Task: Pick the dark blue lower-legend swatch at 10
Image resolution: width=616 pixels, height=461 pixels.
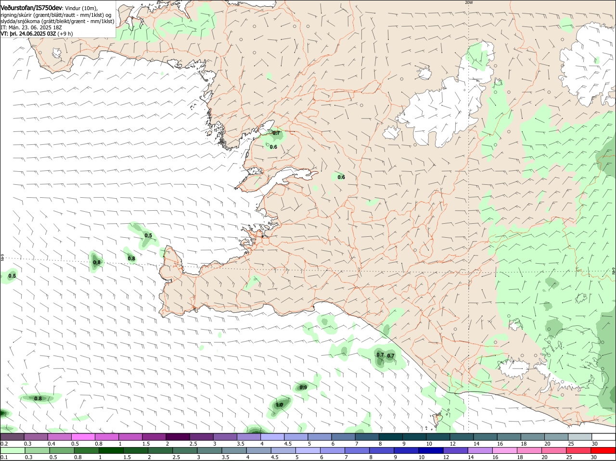Action: [x=431, y=450]
